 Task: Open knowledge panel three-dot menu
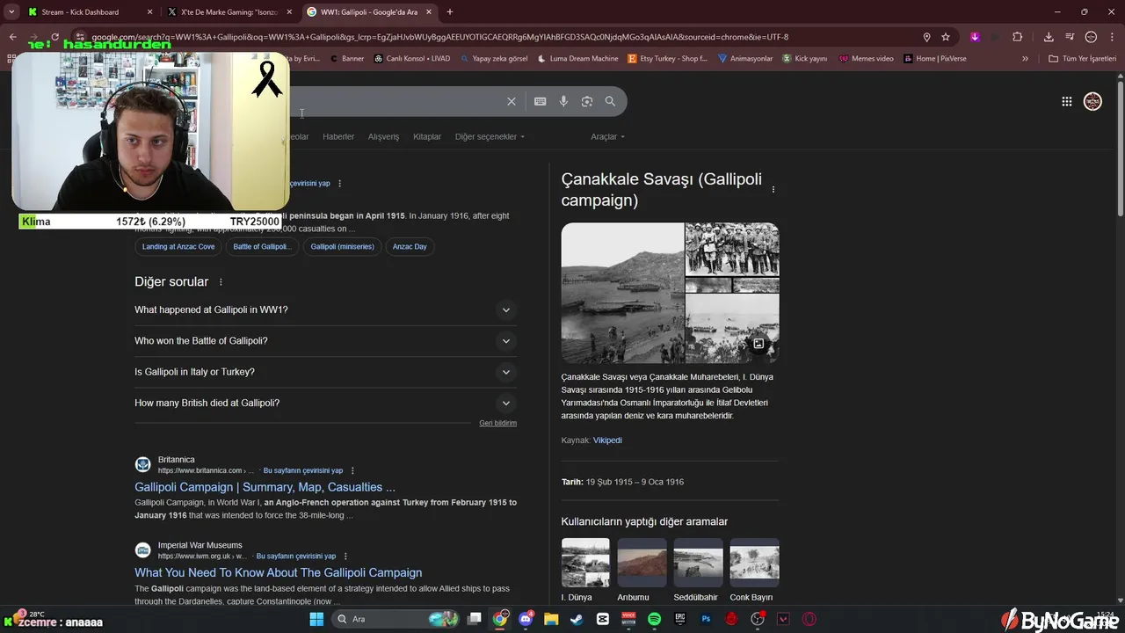pos(773,190)
